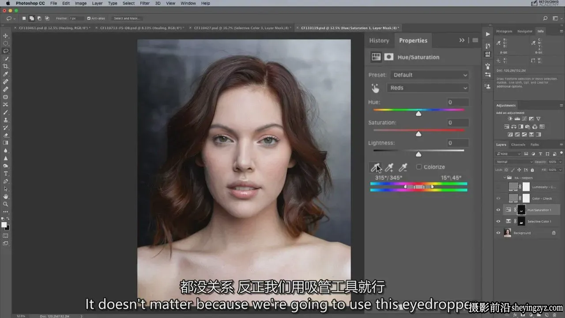Open the Adjustments panel menu

coord(561,106)
